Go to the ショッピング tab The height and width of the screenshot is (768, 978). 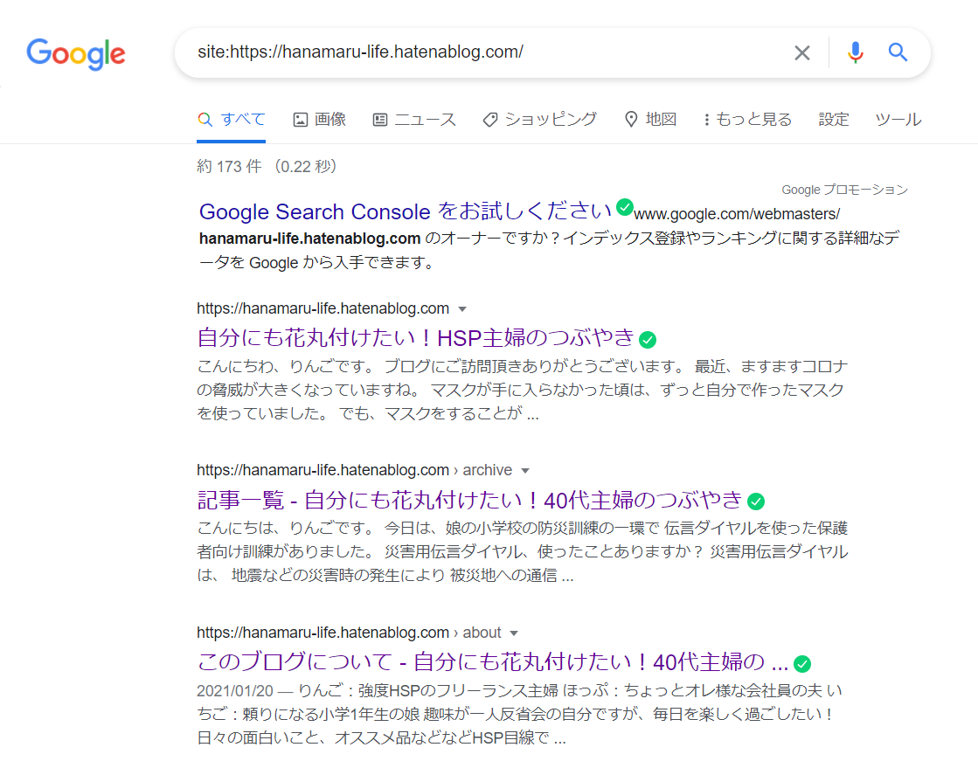540,119
